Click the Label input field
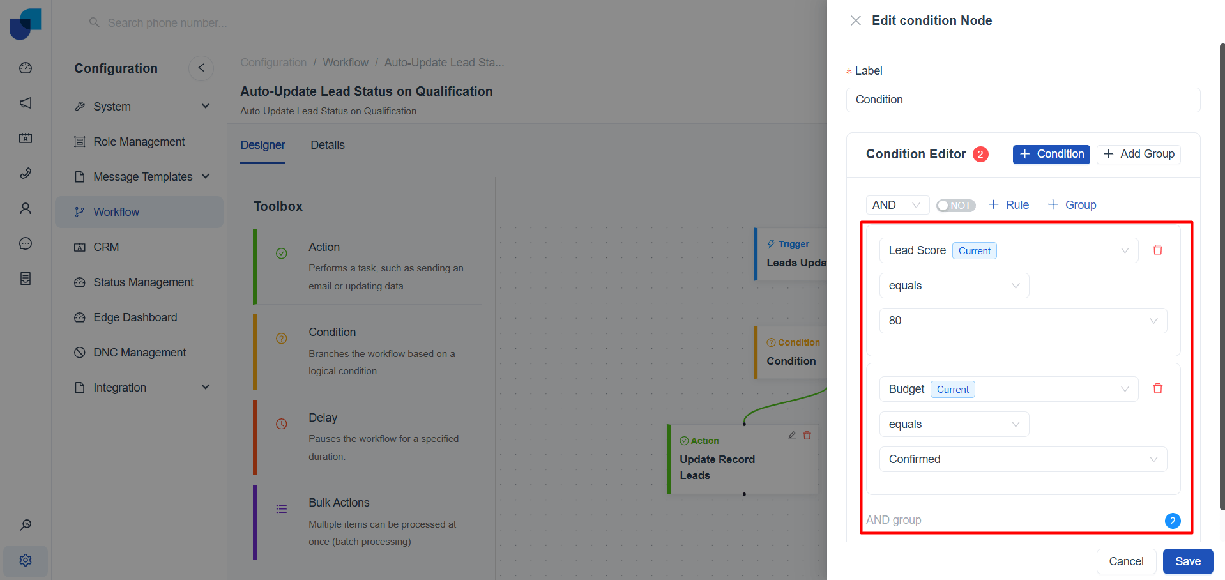 (x=1023, y=100)
